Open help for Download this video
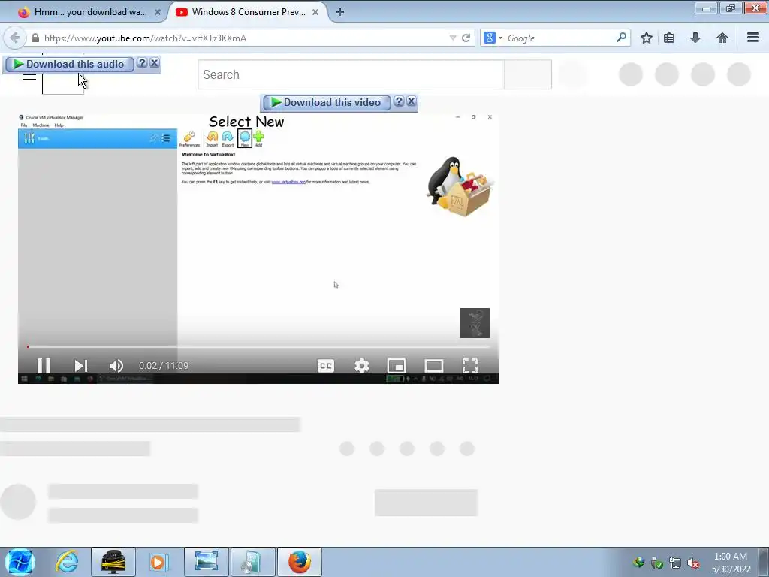The height and width of the screenshot is (577, 769). pyautogui.click(x=399, y=101)
